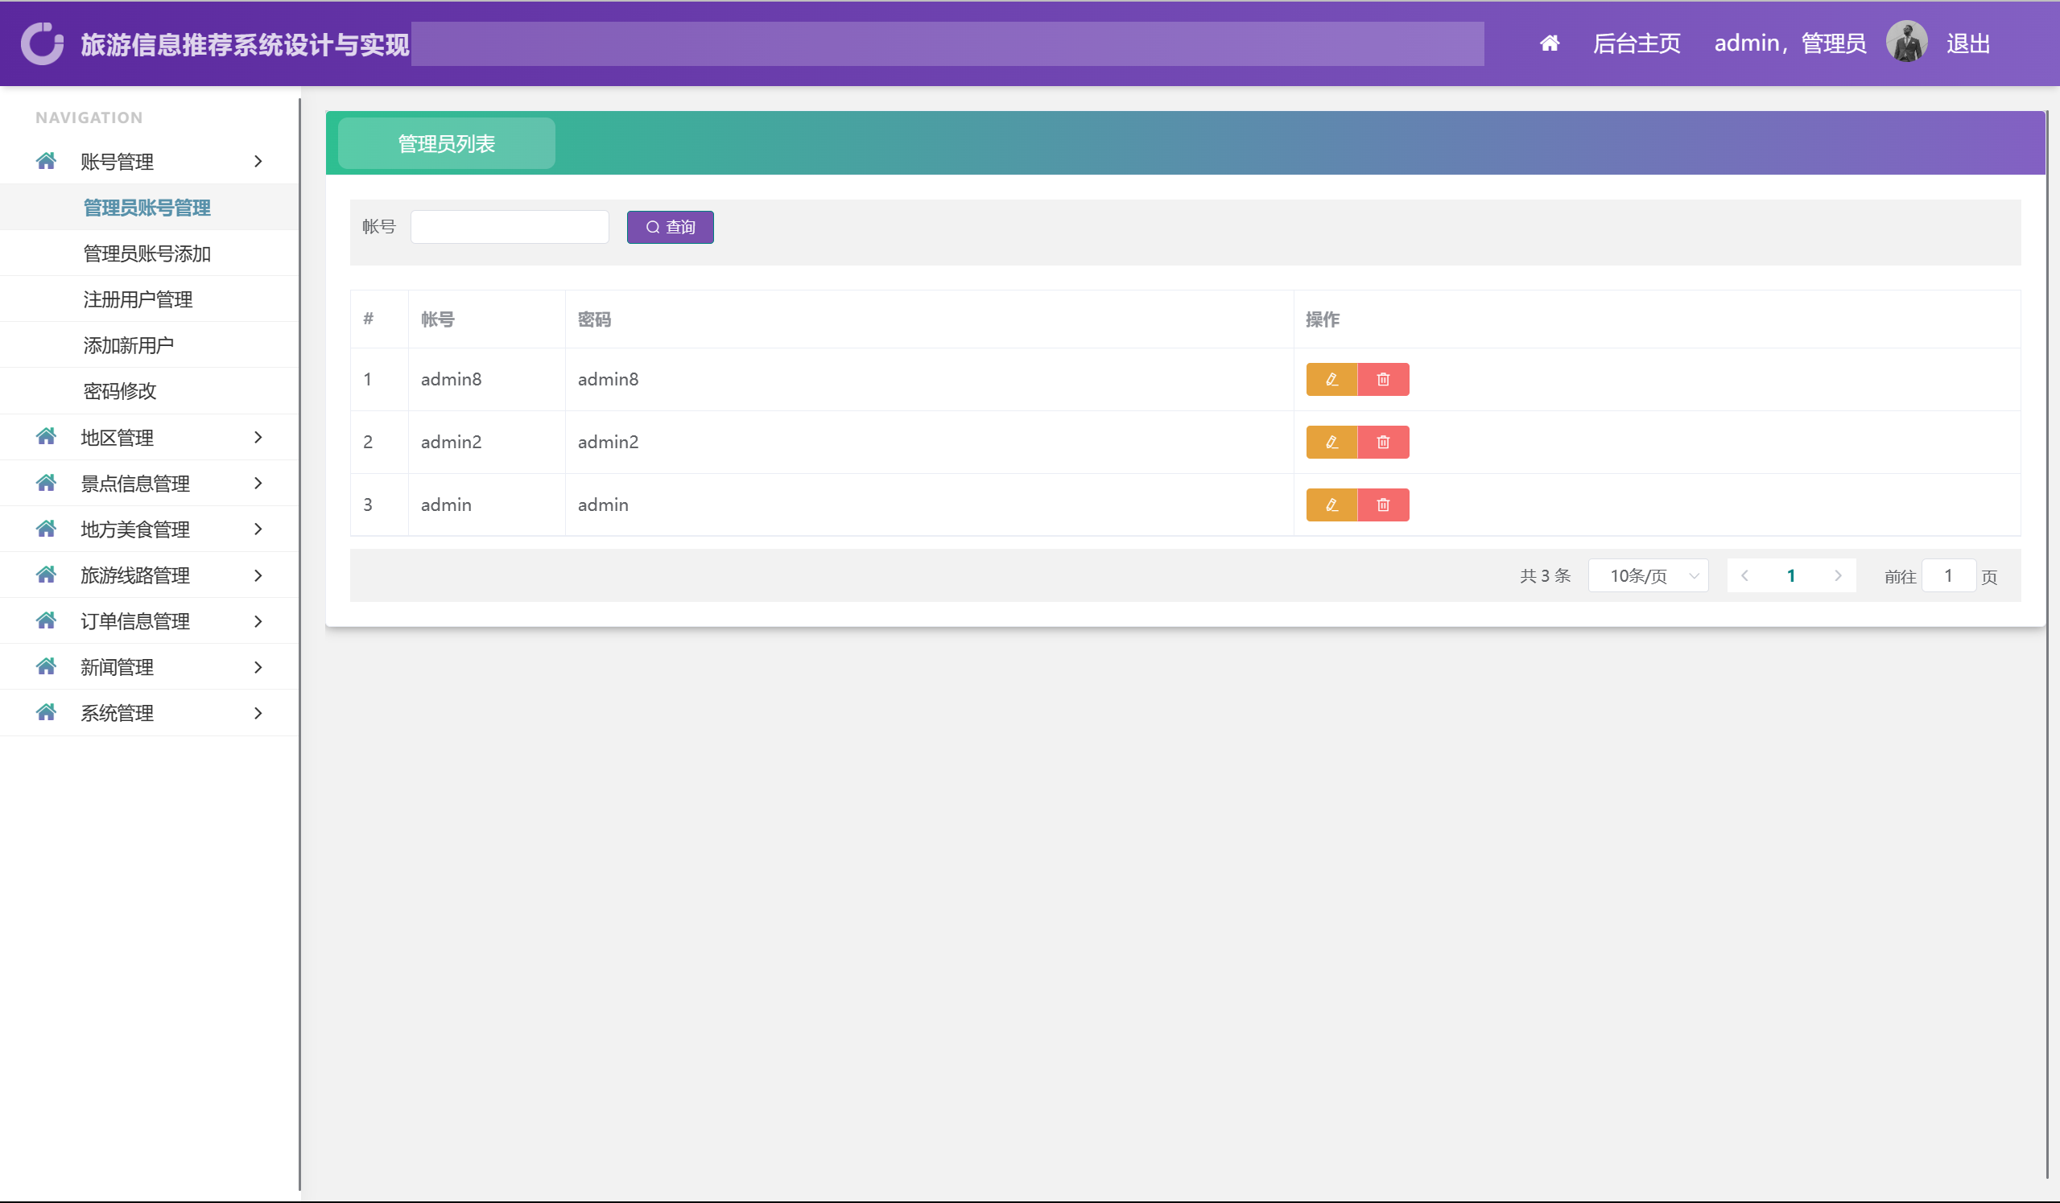2060x1203 pixels.
Task: Click house icon next to 地区管理
Action: pos(47,437)
